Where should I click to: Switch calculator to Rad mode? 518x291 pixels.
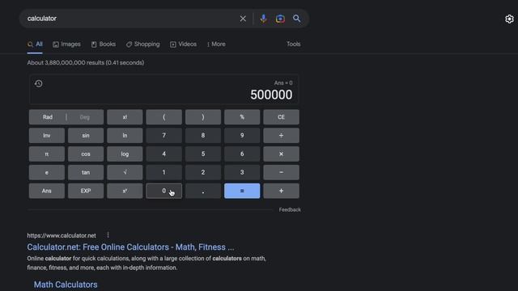coord(48,117)
